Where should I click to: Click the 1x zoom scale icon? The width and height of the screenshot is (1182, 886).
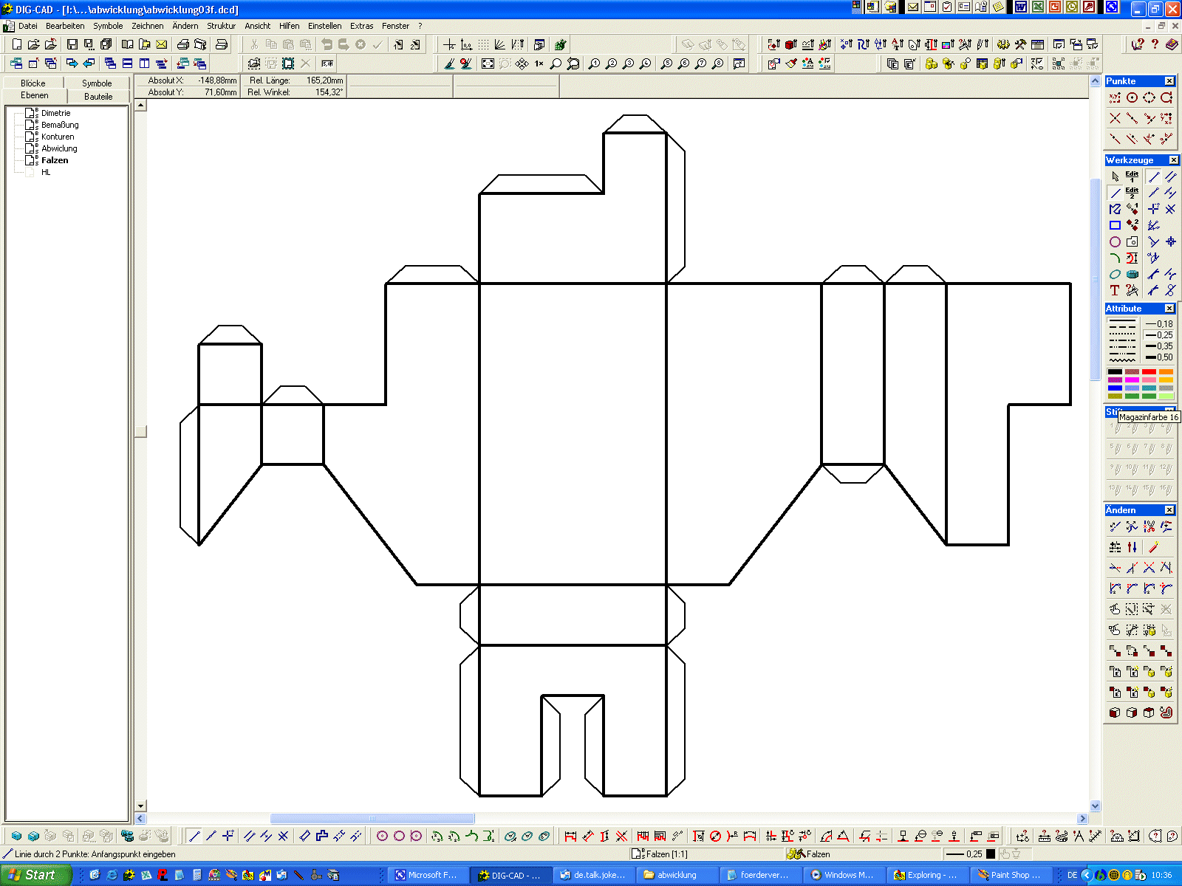tap(539, 64)
